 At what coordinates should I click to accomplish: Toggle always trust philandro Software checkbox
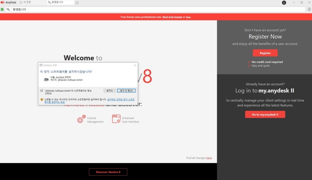[x=42, y=90]
